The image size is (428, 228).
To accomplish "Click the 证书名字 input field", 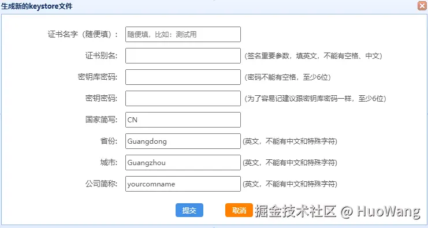I will tap(183, 35).
